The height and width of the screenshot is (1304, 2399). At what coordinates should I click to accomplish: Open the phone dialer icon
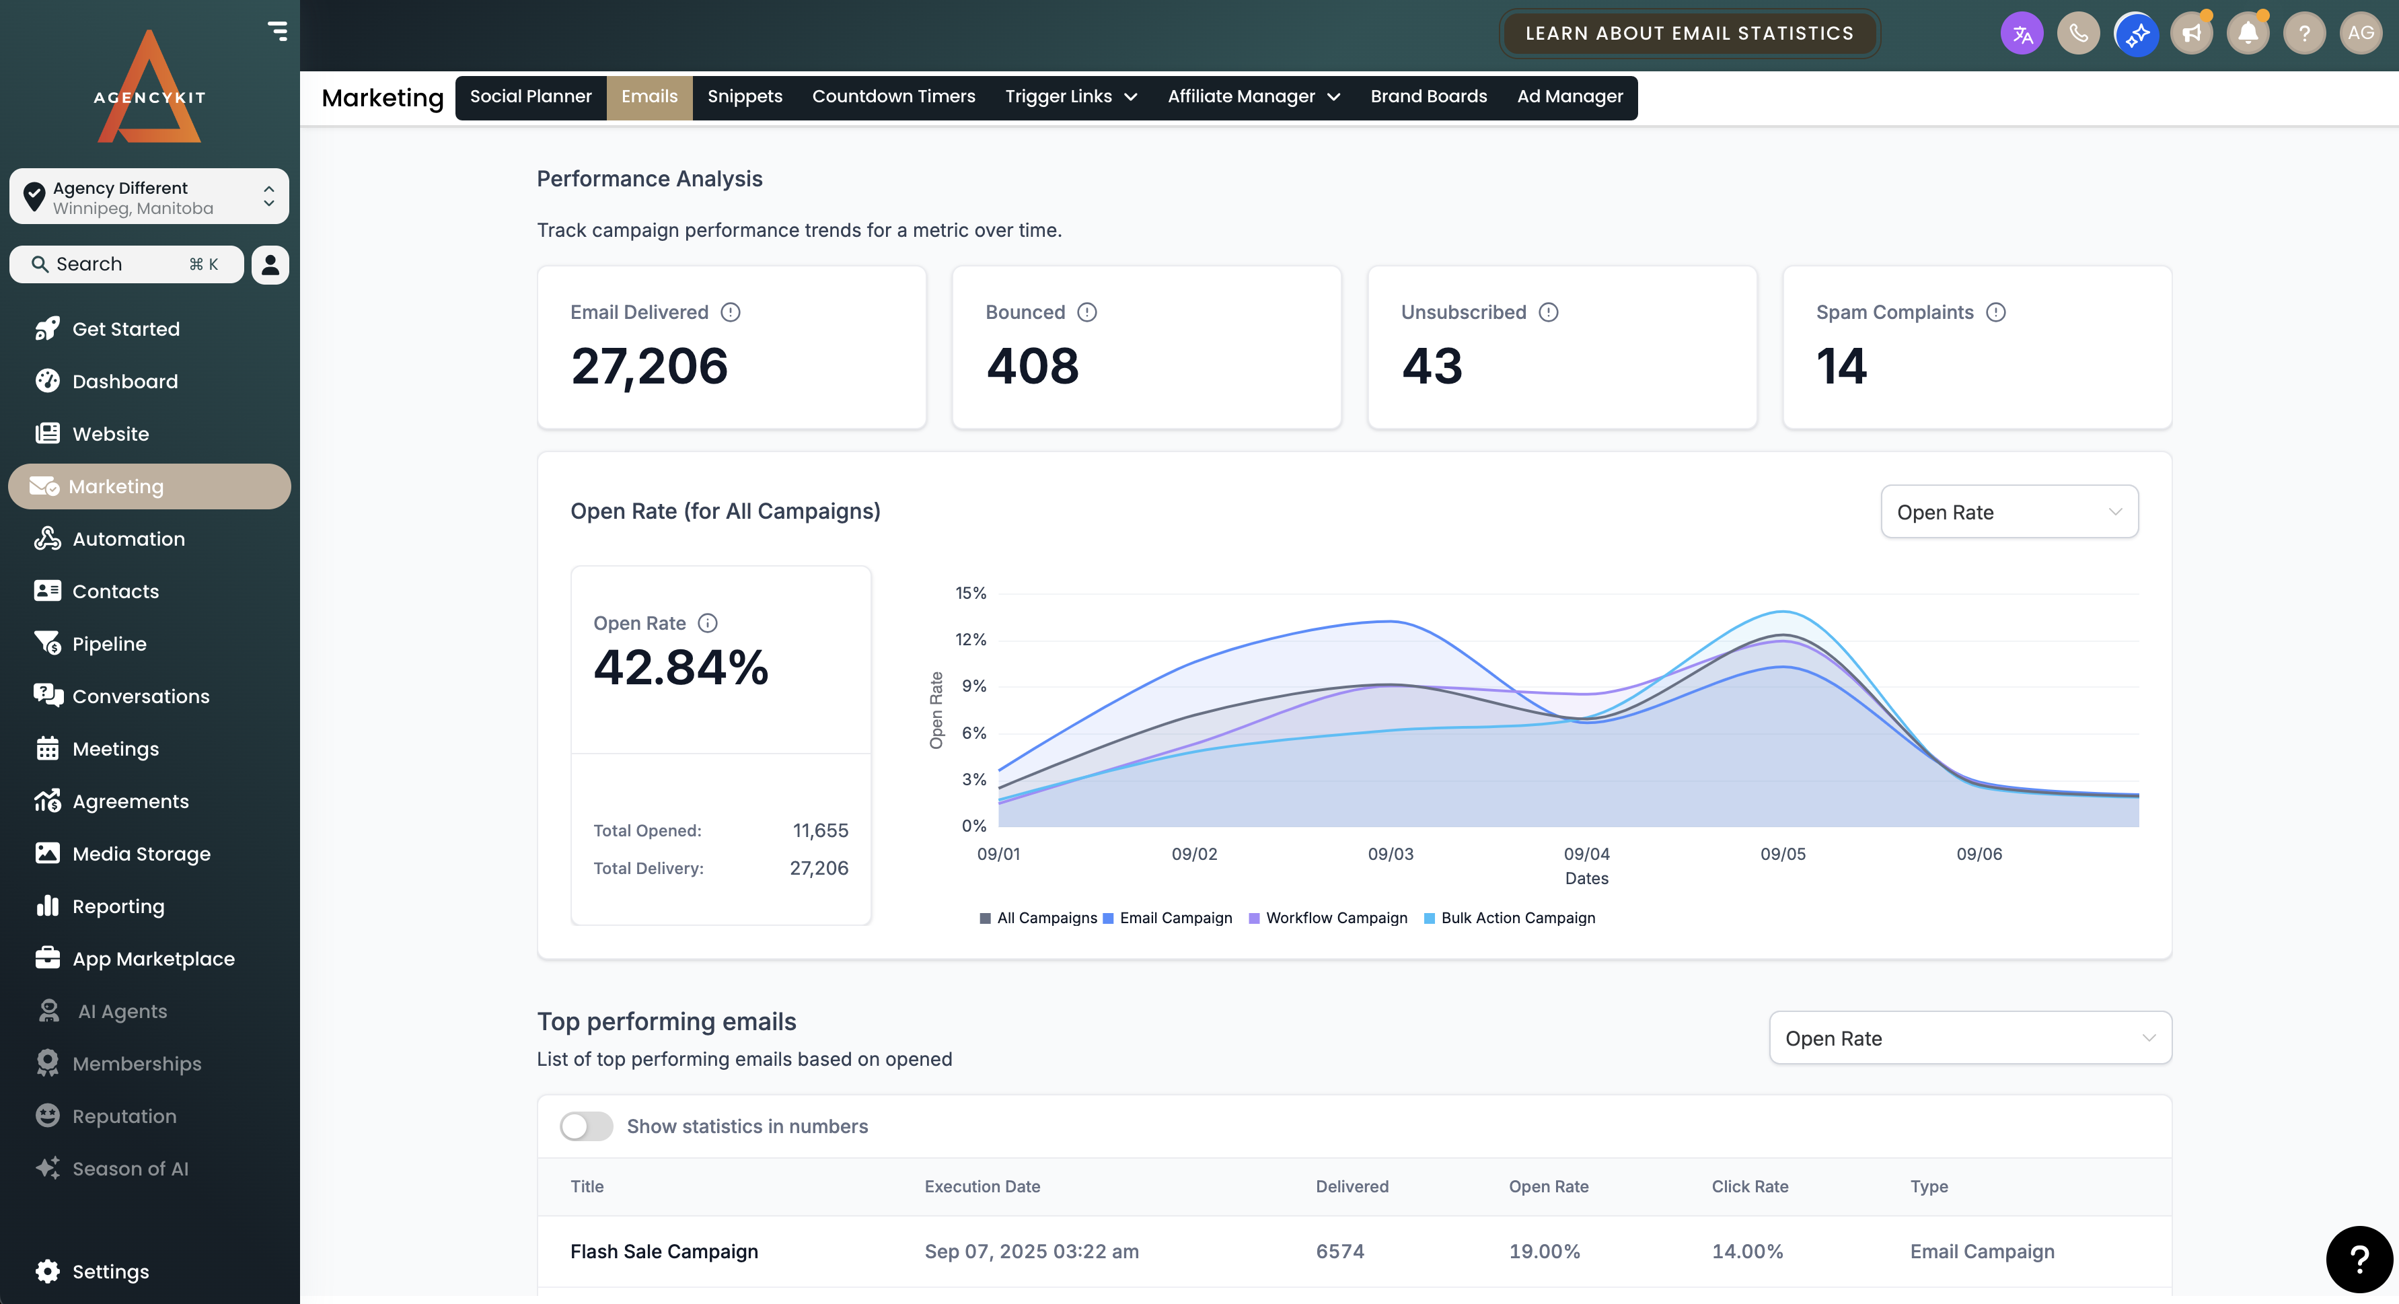pyautogui.click(x=2077, y=34)
